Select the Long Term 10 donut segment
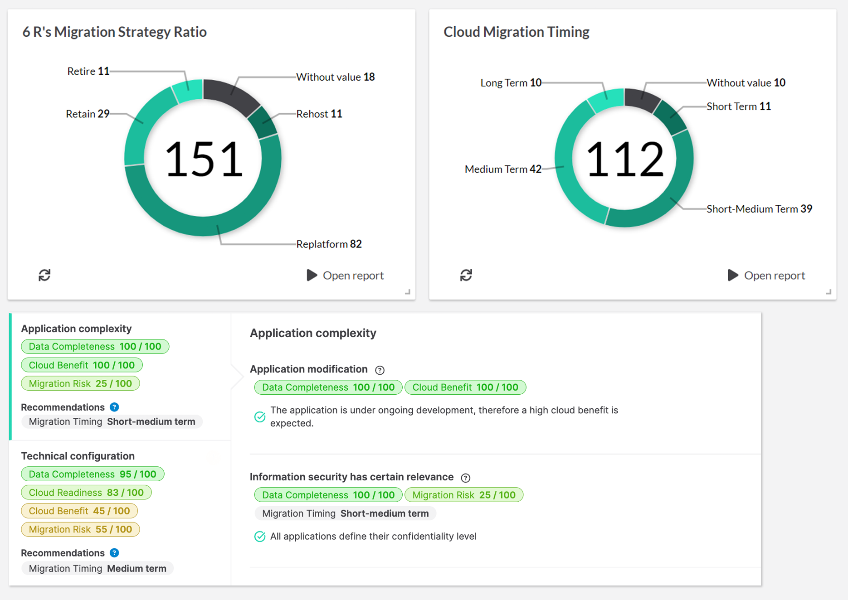Viewport: 848px width, 600px height. [x=607, y=100]
